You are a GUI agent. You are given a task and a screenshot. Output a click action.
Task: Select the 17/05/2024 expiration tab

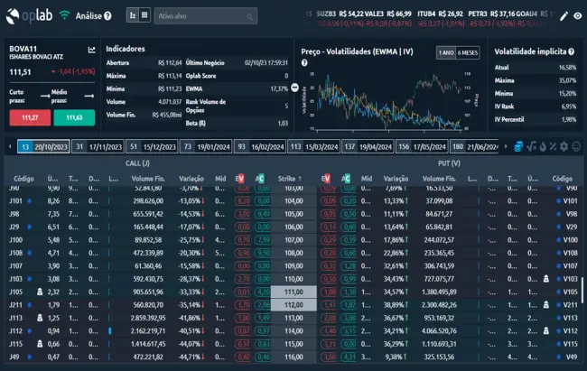(x=422, y=147)
